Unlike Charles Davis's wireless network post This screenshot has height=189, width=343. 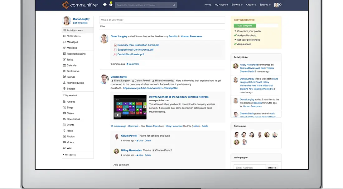coord(196,126)
